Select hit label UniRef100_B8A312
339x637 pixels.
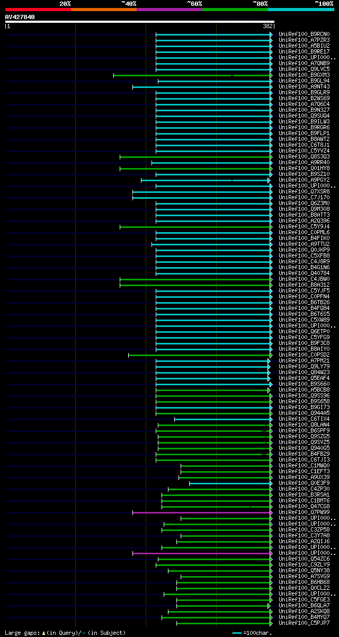[x=305, y=285]
